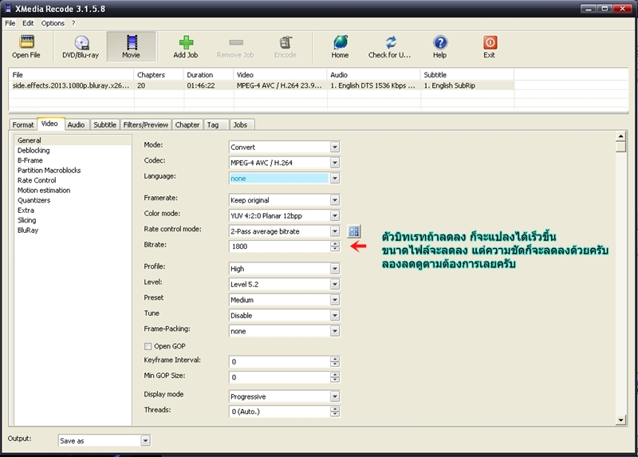638x457 pixels.
Task: Click the Open File toolbar icon
Action: point(26,42)
